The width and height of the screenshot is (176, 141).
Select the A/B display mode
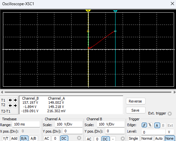click(x=33, y=138)
